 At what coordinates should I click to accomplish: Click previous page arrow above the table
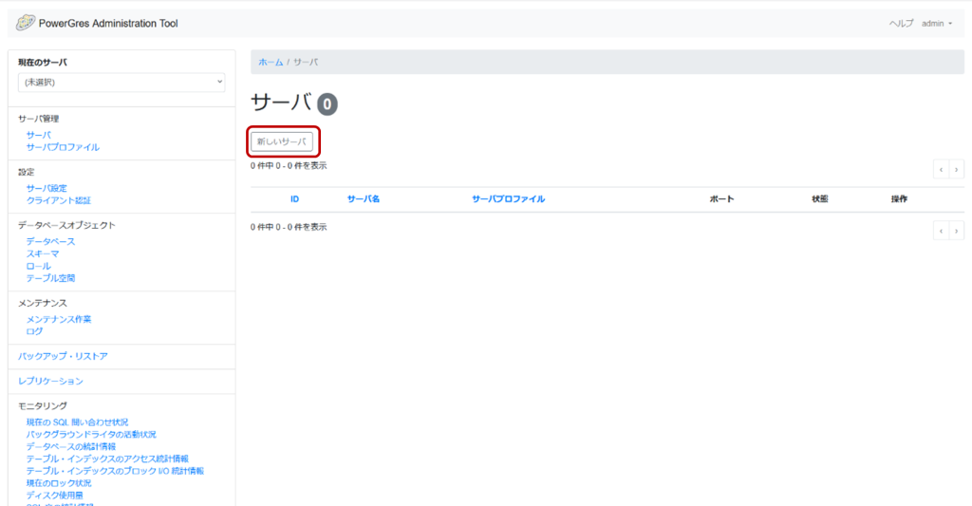(941, 169)
